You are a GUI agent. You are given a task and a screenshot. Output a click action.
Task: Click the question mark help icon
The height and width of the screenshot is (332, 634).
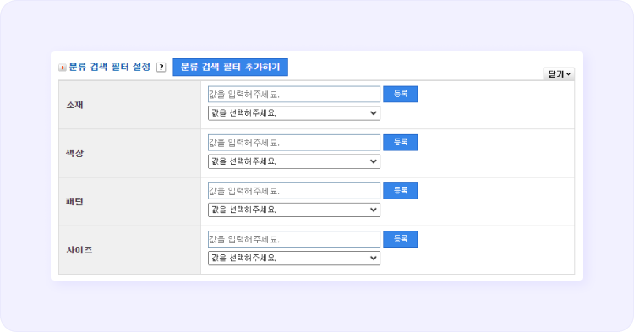pyautogui.click(x=161, y=68)
